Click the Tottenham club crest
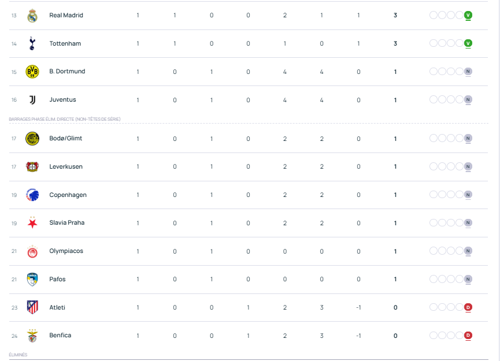This screenshot has height=361, width=500. tap(32, 43)
